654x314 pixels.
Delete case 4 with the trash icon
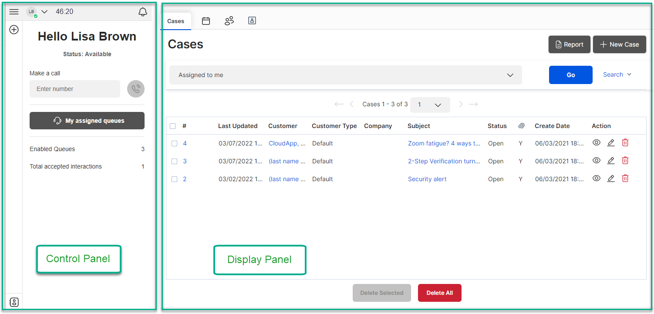click(x=625, y=142)
